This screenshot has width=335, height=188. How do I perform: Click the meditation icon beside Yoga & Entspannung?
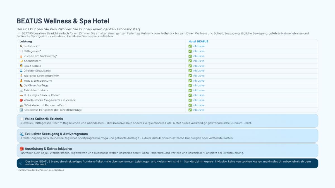click(x=21, y=81)
